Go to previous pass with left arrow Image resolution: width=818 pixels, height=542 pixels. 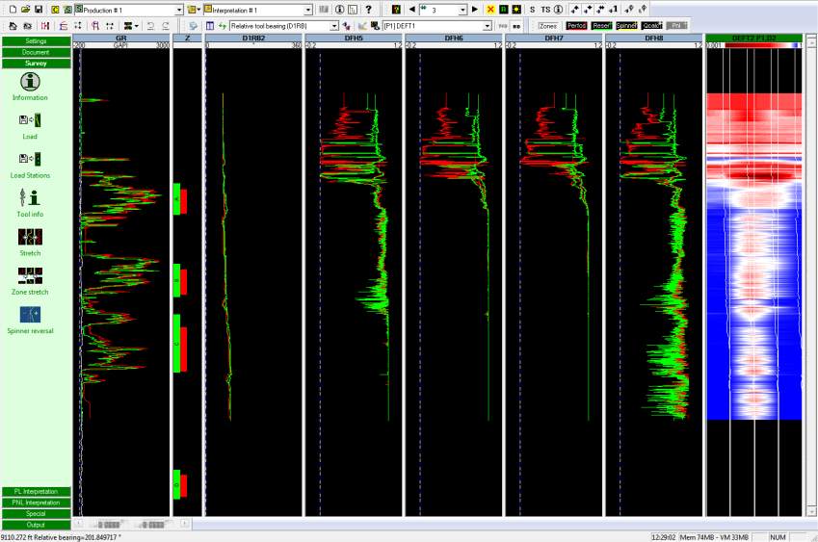tap(412, 10)
